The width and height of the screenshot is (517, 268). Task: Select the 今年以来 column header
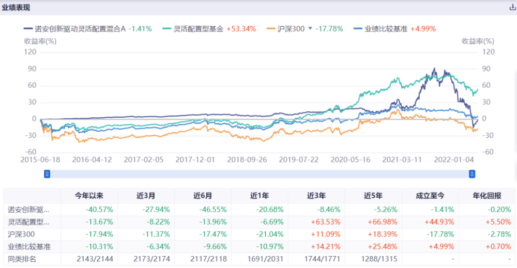89,196
